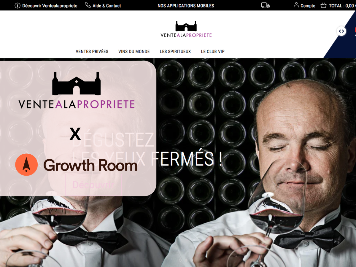The height and width of the screenshot is (267, 356).
Task: Click the info icon beside Découvrir Ventealapropriete
Action: click(x=18, y=6)
